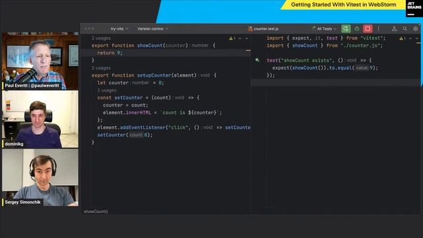Open the vertical three-dot more actions menu
The height and width of the screenshot is (238, 423).
point(379,28)
